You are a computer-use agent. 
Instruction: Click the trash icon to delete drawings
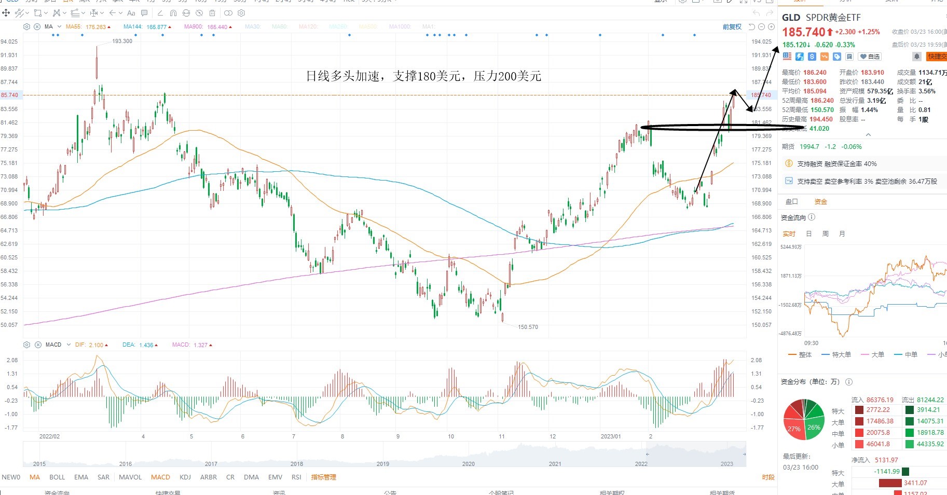pyautogui.click(x=212, y=13)
